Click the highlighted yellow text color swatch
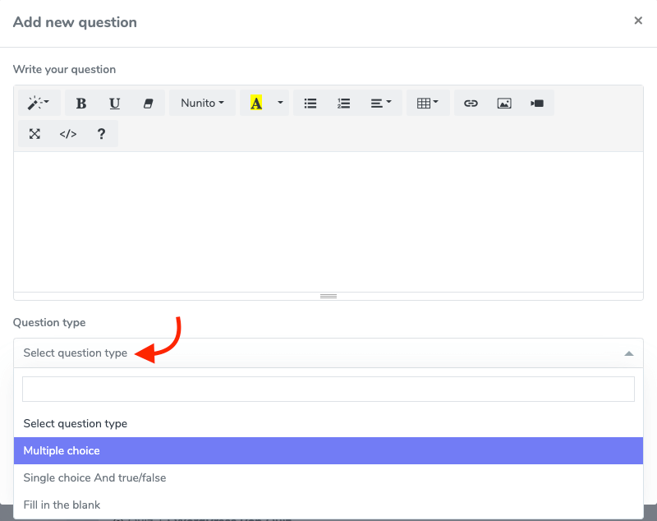 (256, 103)
